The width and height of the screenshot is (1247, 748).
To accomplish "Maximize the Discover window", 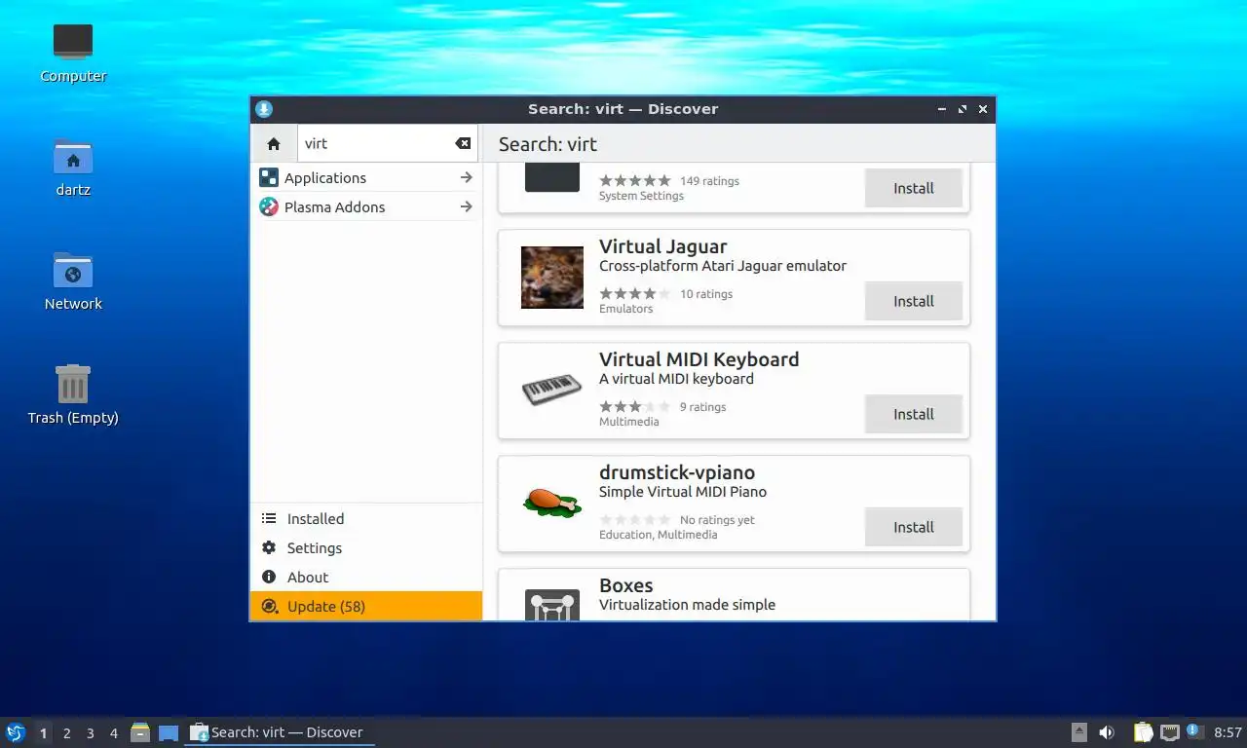I will (963, 109).
